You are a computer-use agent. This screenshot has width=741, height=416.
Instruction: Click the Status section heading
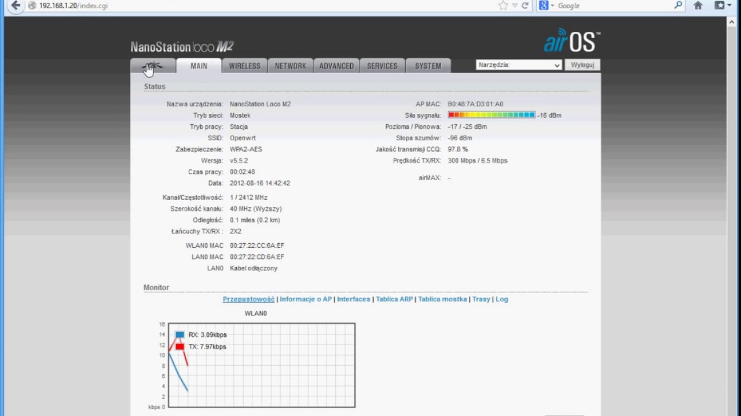click(155, 86)
